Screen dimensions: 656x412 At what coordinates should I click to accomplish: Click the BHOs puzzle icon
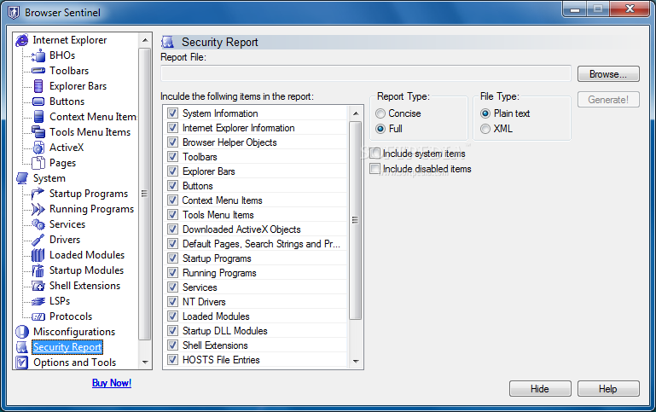(x=38, y=55)
